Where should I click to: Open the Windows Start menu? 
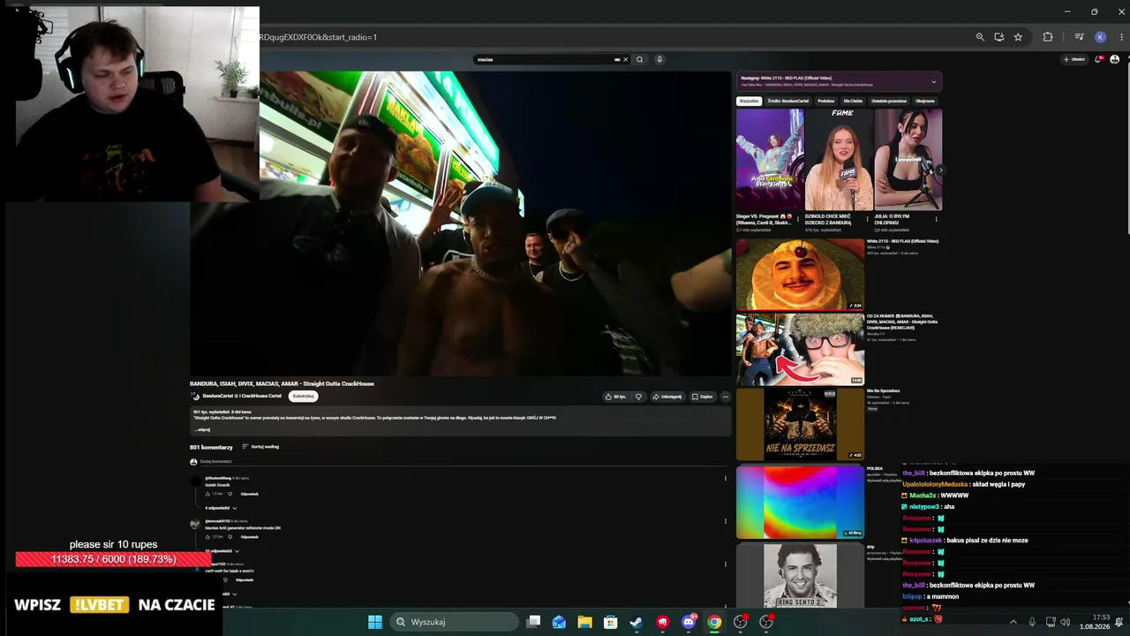(x=374, y=622)
